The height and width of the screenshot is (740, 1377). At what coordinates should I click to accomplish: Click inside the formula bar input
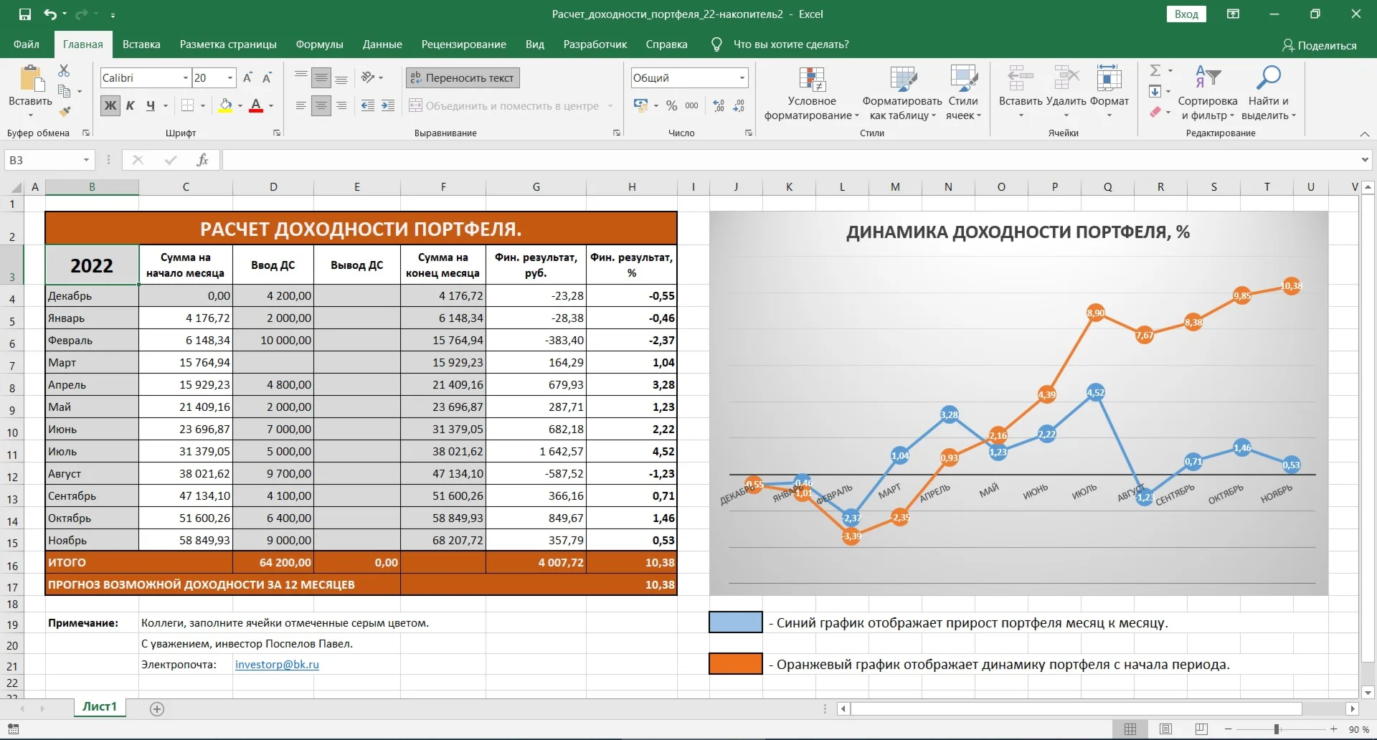tap(789, 160)
